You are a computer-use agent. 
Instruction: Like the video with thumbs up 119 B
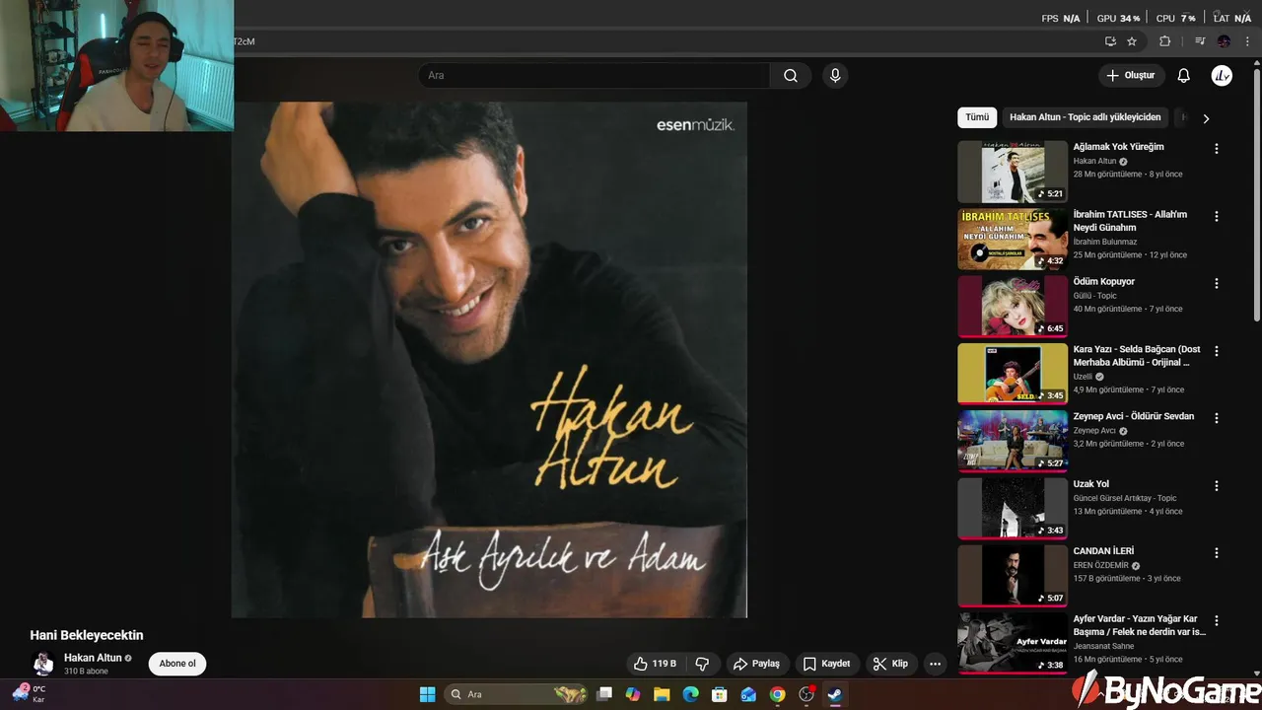tap(655, 664)
